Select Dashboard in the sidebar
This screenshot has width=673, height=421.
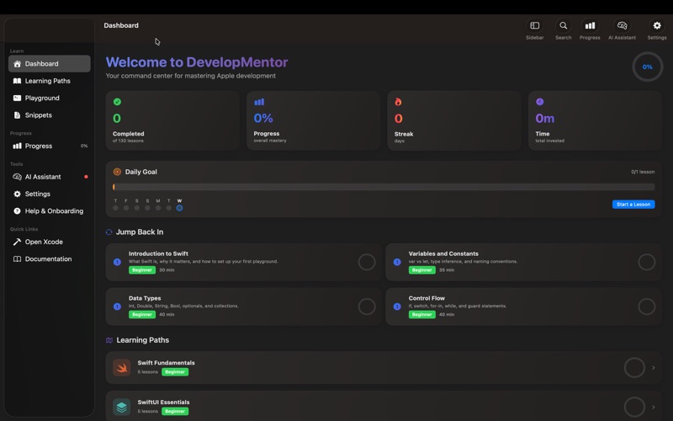pyautogui.click(x=50, y=64)
